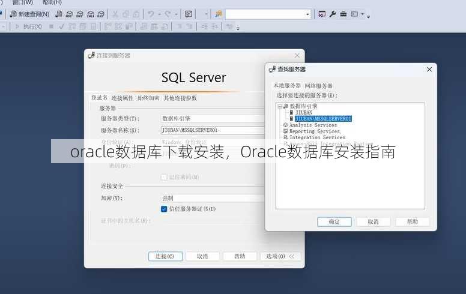Select JIUBAN\MSSQLSERVER01 in server tree
Viewport: 466px width, 294px height.
coord(323,119)
